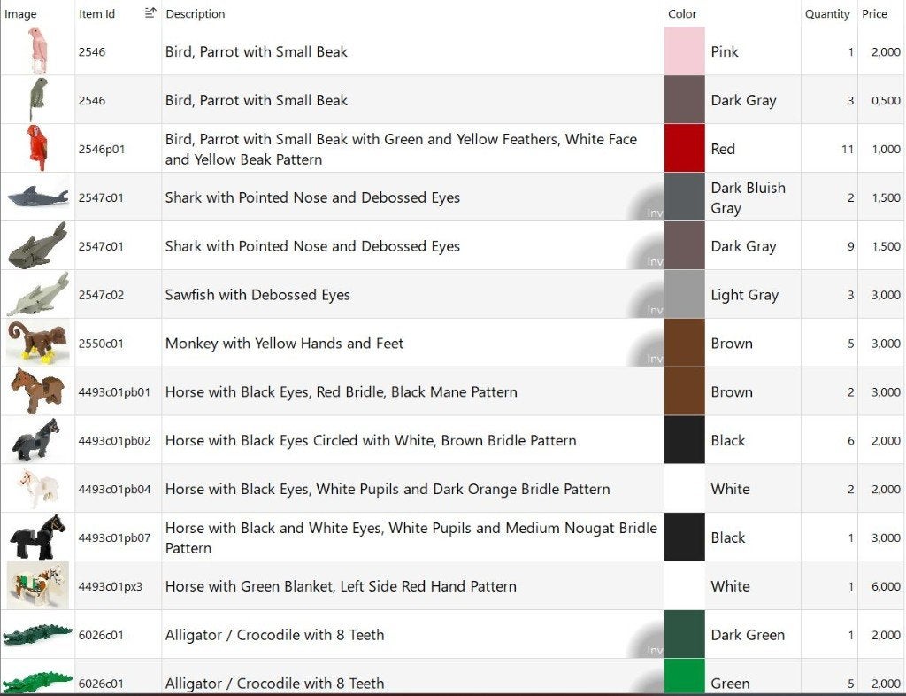Click the price 6,000 cell

(886, 586)
